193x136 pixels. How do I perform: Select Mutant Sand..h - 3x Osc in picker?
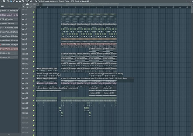click(x=9, y=15)
